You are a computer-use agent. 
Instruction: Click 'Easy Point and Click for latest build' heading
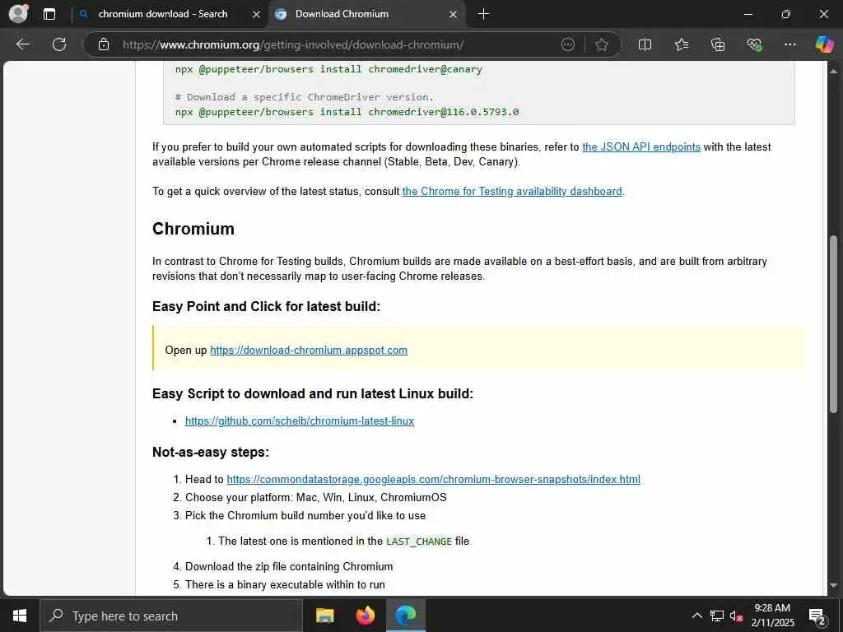[266, 306]
